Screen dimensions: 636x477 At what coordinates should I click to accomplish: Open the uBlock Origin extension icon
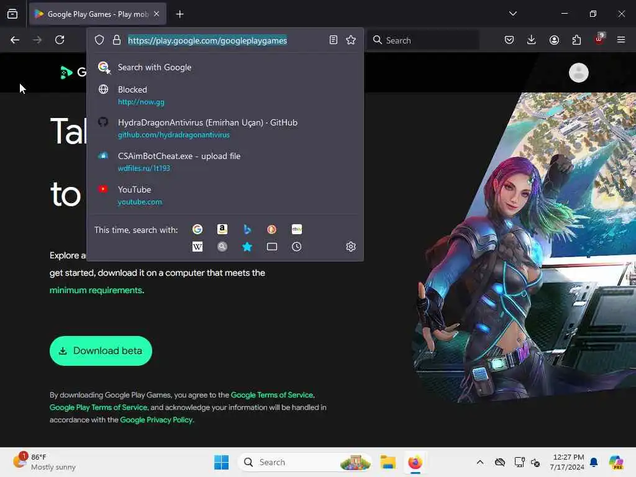pos(599,39)
